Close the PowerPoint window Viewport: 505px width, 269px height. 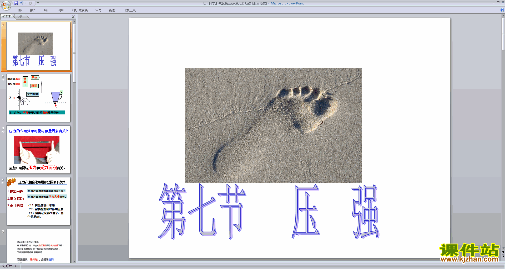[503, 2]
